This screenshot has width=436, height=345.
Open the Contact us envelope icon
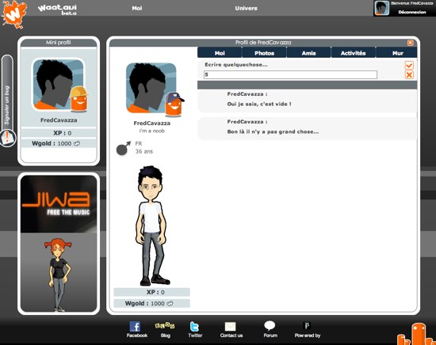(230, 327)
